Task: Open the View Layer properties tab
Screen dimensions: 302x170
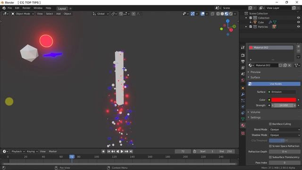Action: (243, 68)
